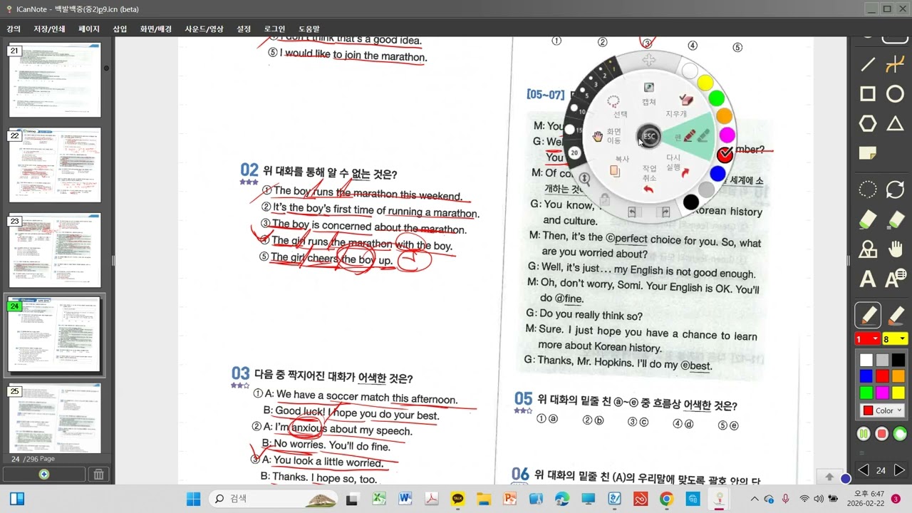Choose 캡쳐 capture in radial menu

click(648, 94)
